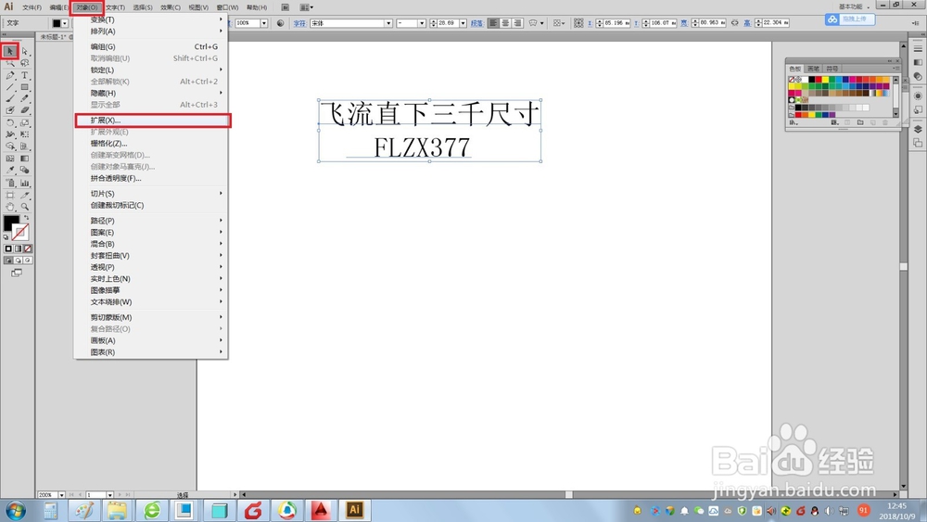Choose 扩展(X)... from the Object menu
This screenshot has width=927, height=522.
point(153,121)
